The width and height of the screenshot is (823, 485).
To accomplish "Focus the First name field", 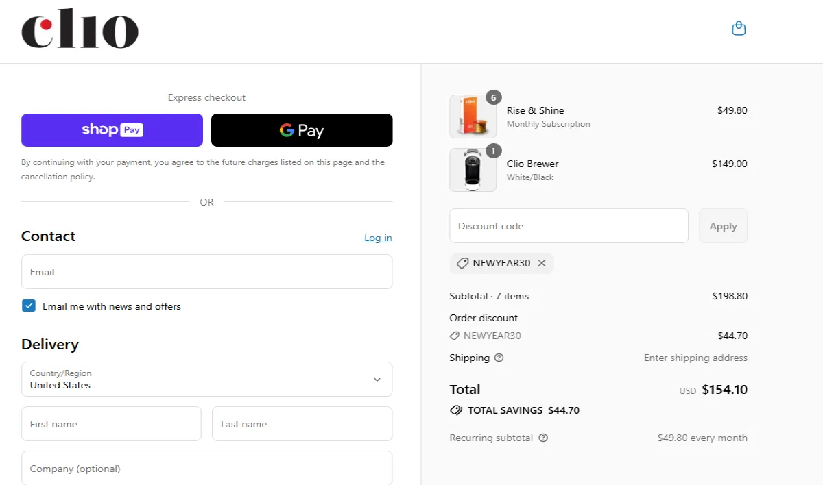I will pyautogui.click(x=111, y=424).
